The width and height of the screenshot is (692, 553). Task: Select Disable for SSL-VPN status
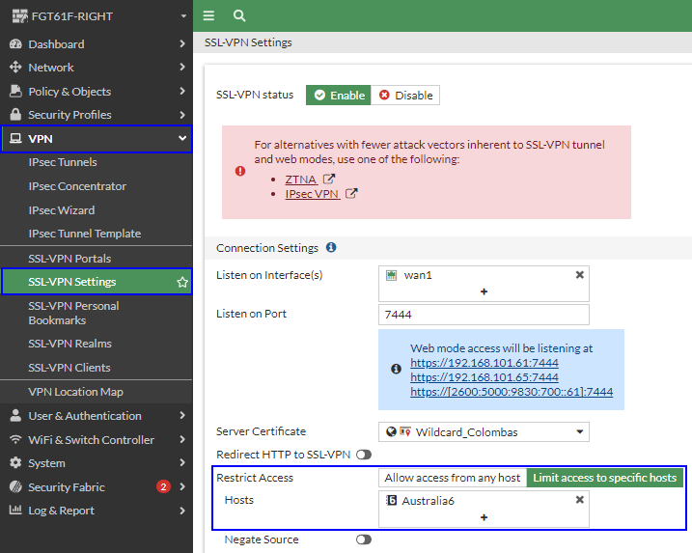pyautogui.click(x=405, y=96)
